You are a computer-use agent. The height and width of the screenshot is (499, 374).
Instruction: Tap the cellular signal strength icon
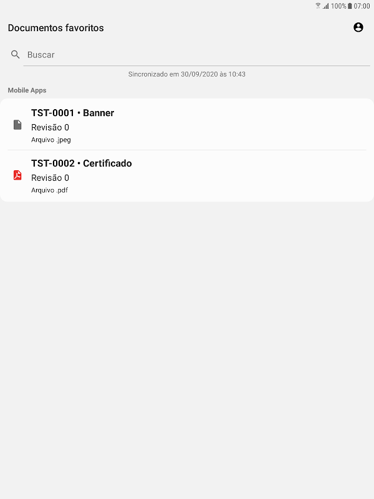pos(326,6)
